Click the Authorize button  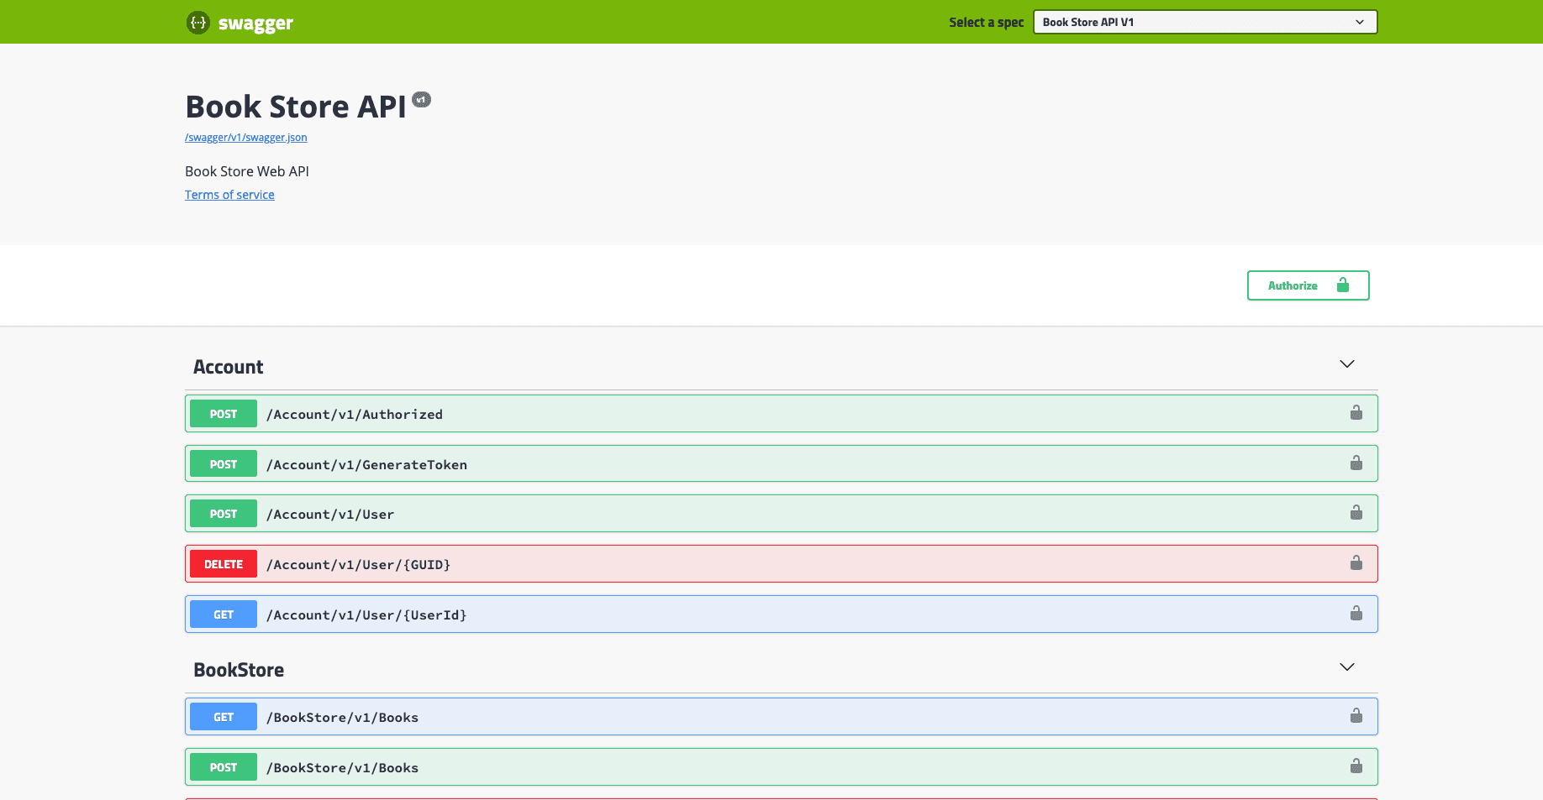[1294, 285]
